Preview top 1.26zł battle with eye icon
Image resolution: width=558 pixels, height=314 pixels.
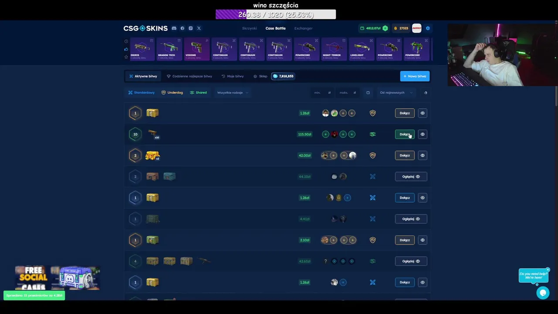(422, 113)
